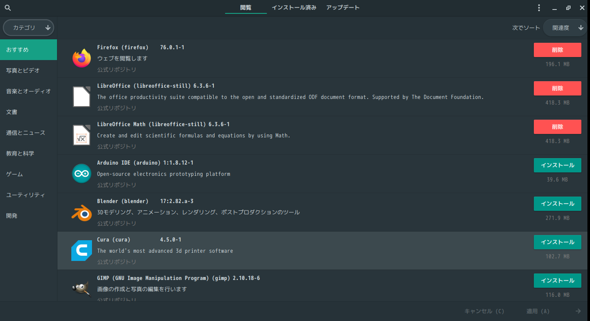Click the Open-source electronics prototyping platform description
Image resolution: width=590 pixels, height=321 pixels.
pos(164,174)
